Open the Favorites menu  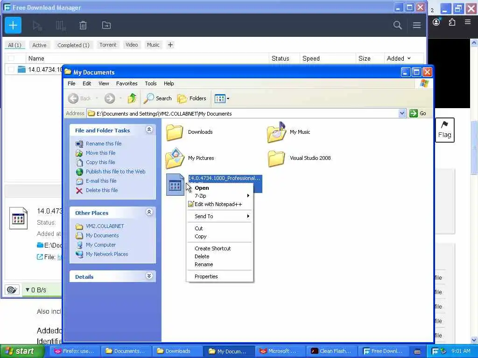(127, 83)
